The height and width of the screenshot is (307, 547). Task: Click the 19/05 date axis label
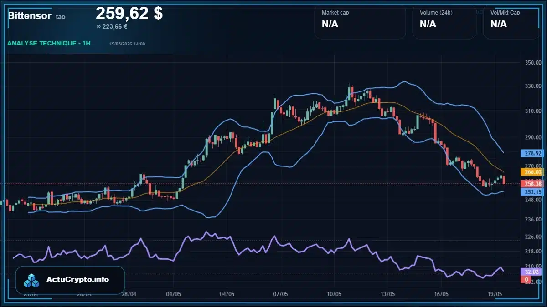pyautogui.click(x=495, y=294)
